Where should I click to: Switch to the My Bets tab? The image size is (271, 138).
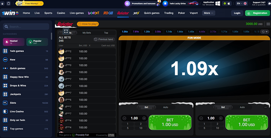click(87, 33)
